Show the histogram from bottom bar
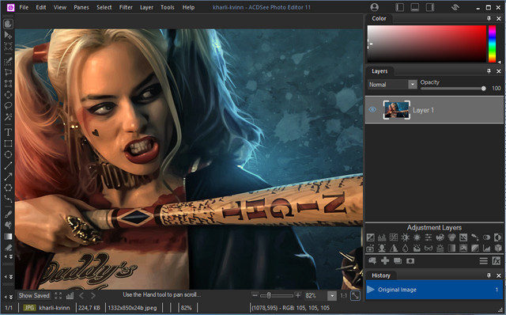 pos(70,296)
